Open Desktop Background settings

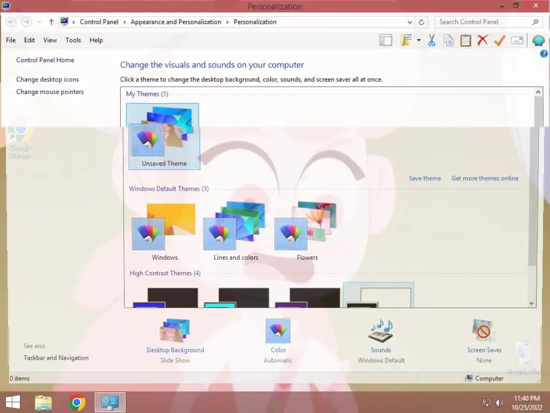click(x=175, y=340)
